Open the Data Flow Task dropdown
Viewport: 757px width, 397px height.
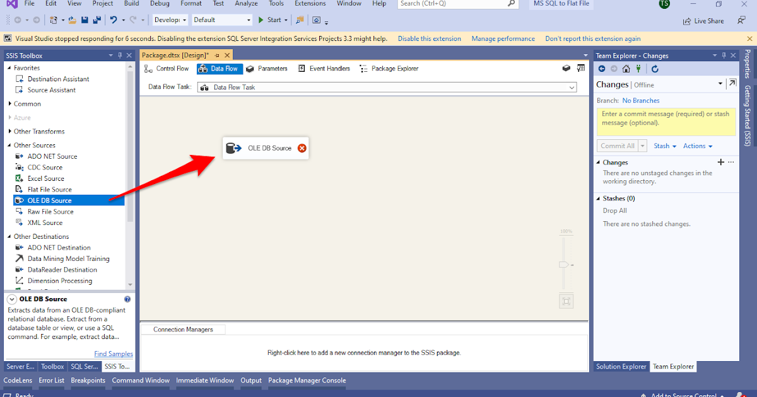pyautogui.click(x=572, y=88)
